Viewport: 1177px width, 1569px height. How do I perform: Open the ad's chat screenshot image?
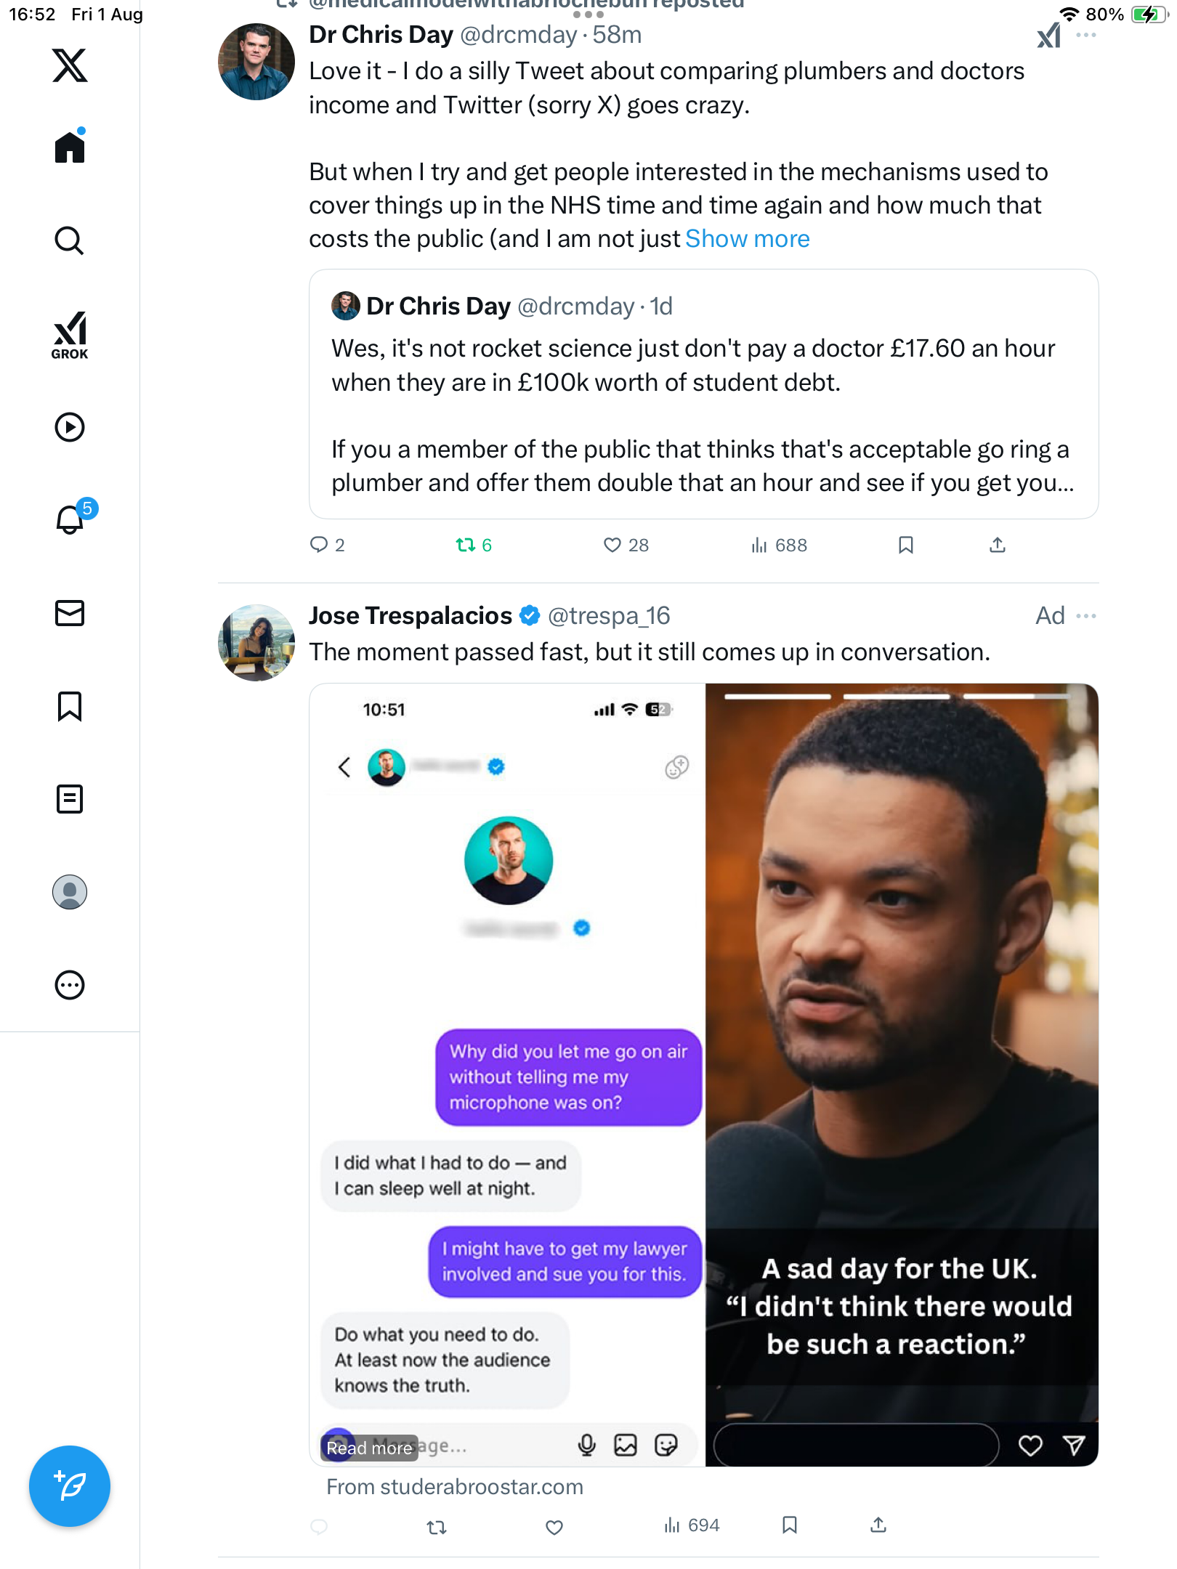pos(507,1075)
